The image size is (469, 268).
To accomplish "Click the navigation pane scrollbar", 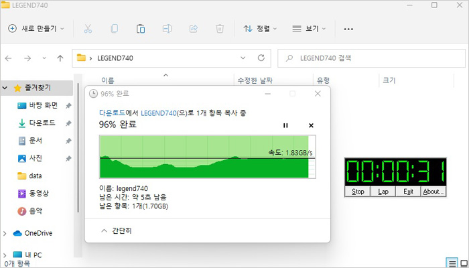I will click(x=78, y=148).
